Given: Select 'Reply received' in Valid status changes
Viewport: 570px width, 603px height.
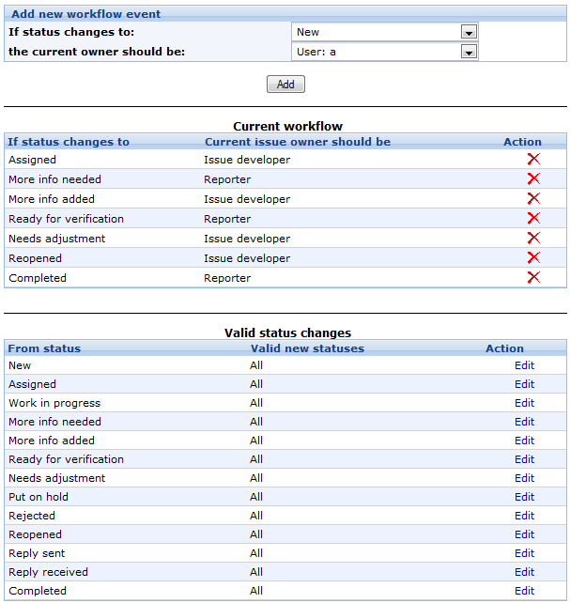Looking at the screenshot, I should [49, 573].
